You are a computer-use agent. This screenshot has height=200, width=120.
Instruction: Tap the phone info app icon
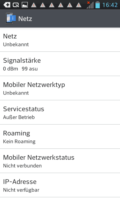[11, 18]
